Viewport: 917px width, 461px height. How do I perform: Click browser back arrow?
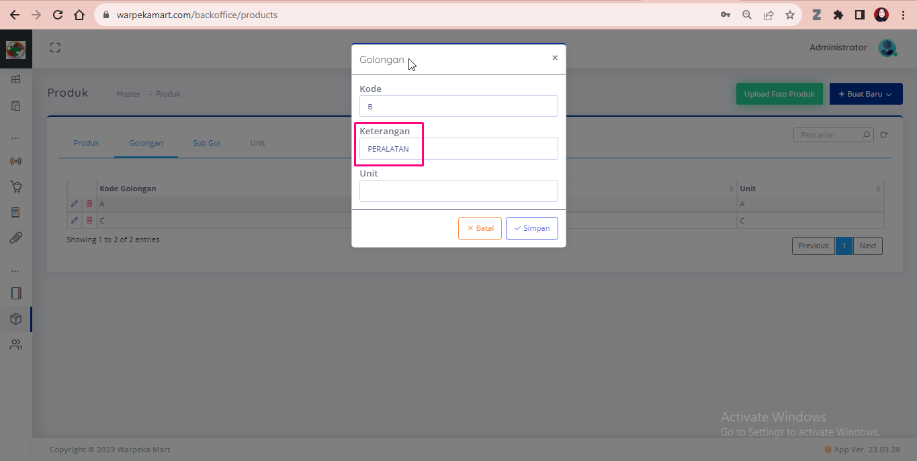coord(15,15)
